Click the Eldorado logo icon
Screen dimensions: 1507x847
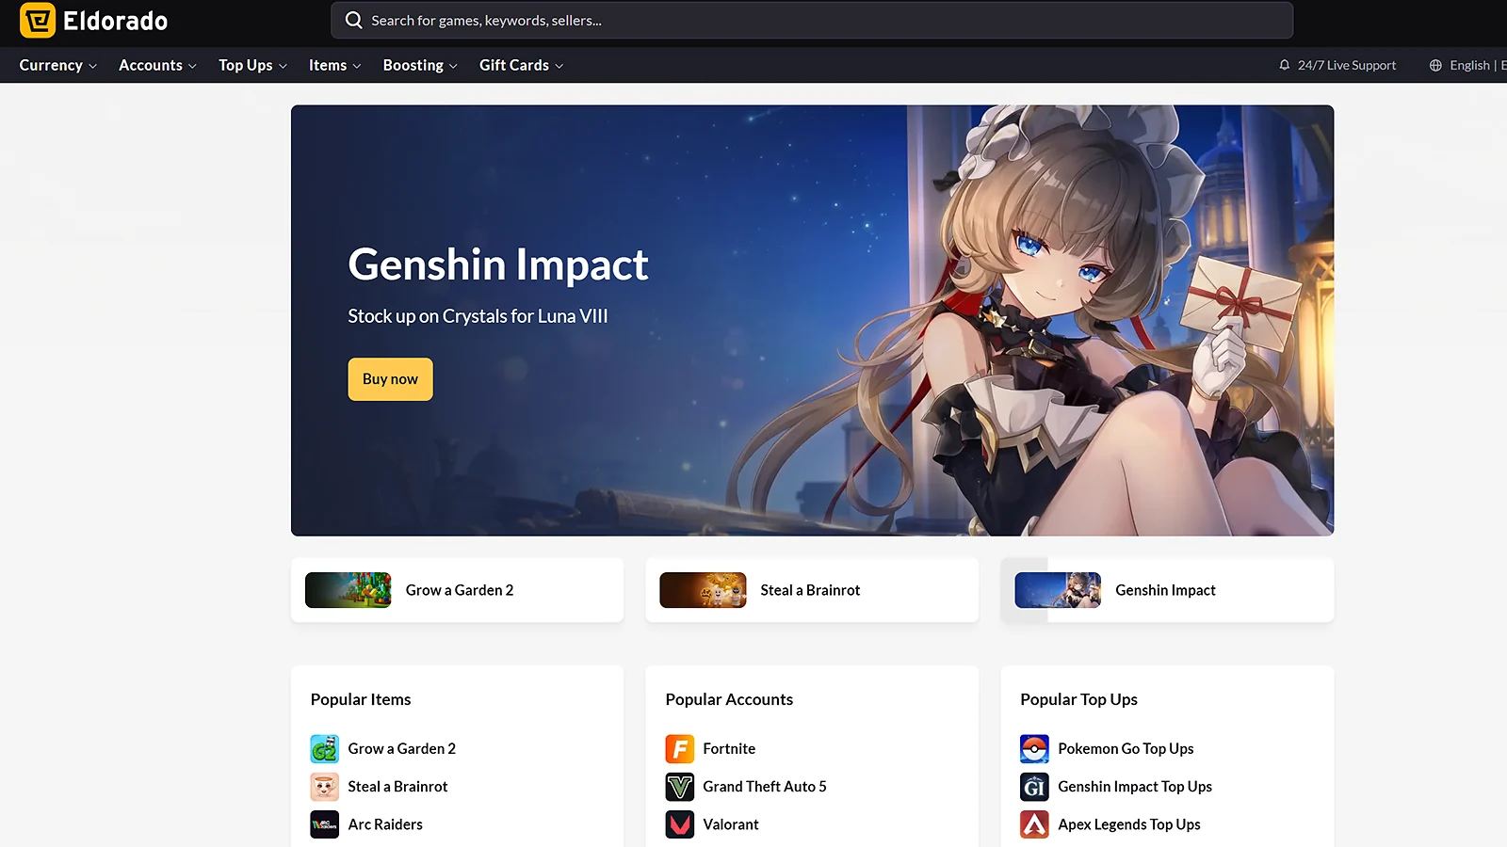(x=38, y=20)
